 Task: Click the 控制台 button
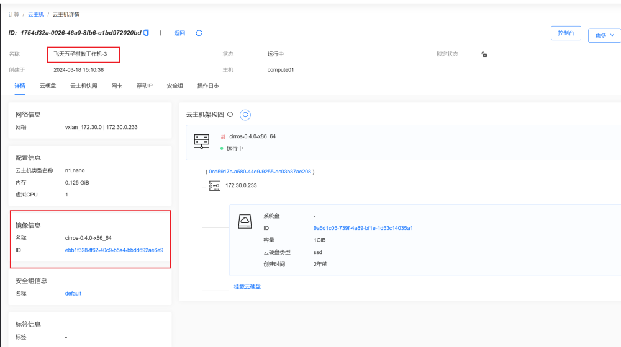click(566, 33)
